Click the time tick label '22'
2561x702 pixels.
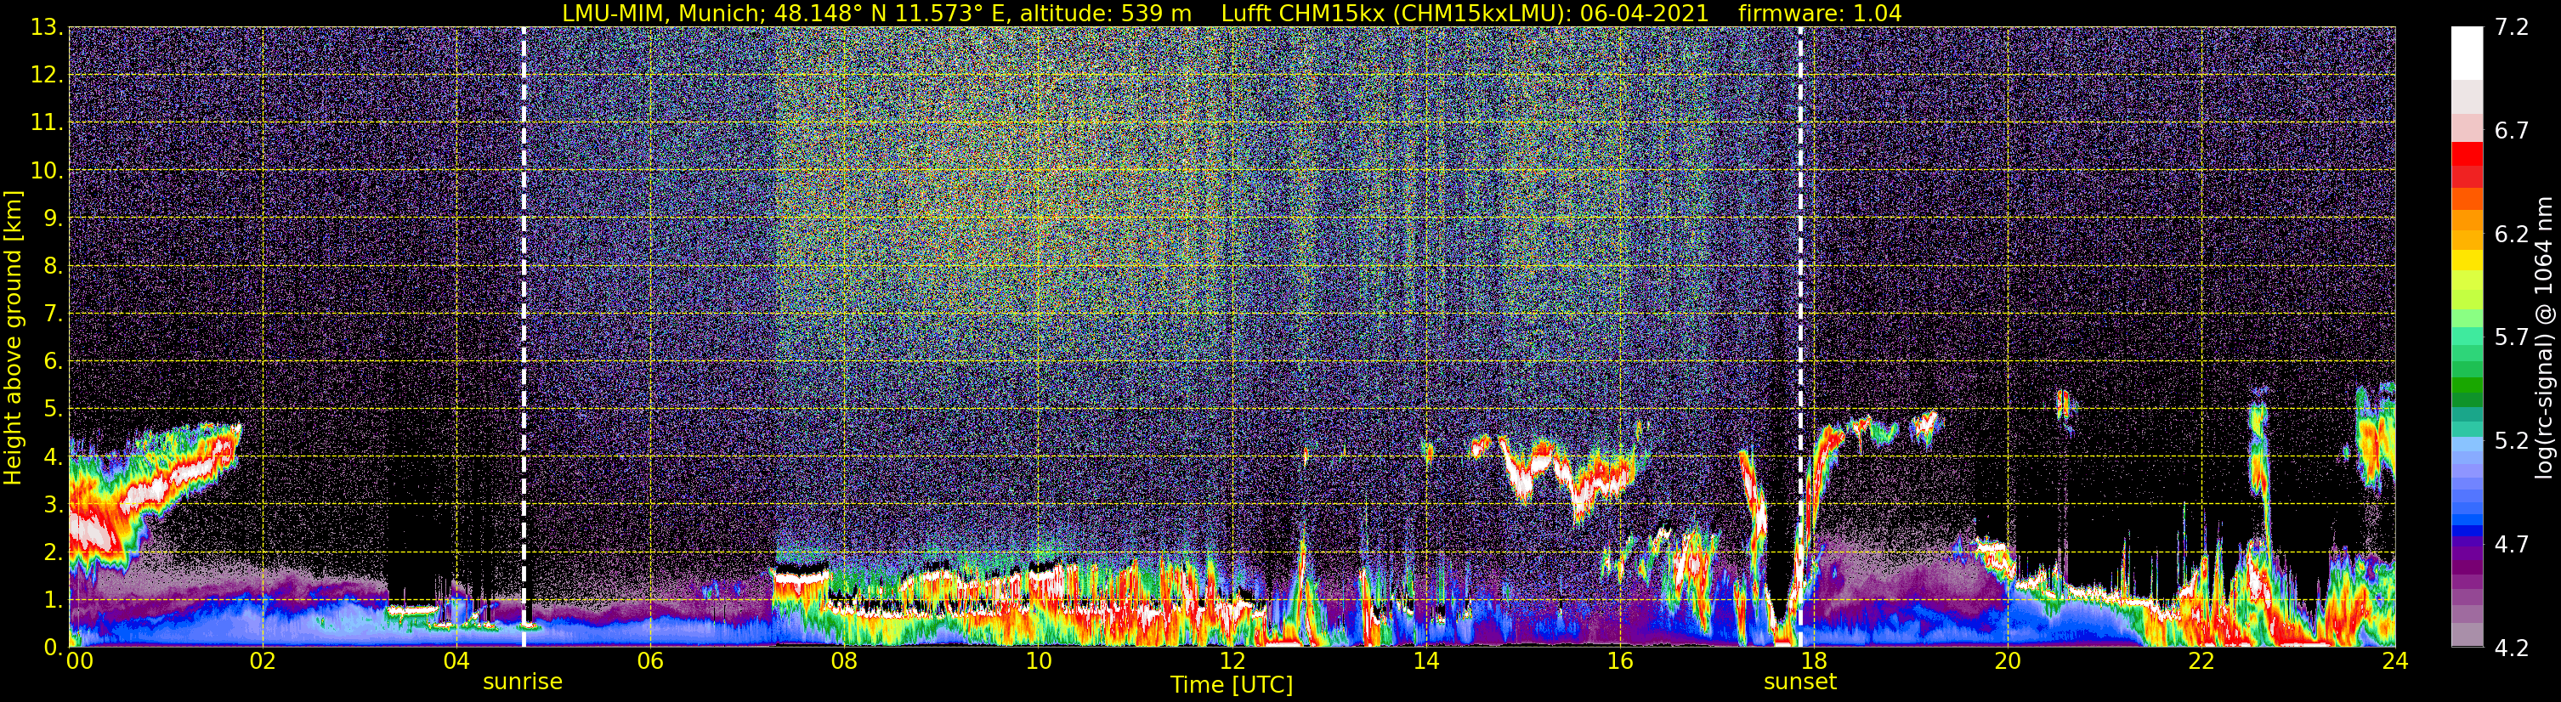pyautogui.click(x=2201, y=661)
